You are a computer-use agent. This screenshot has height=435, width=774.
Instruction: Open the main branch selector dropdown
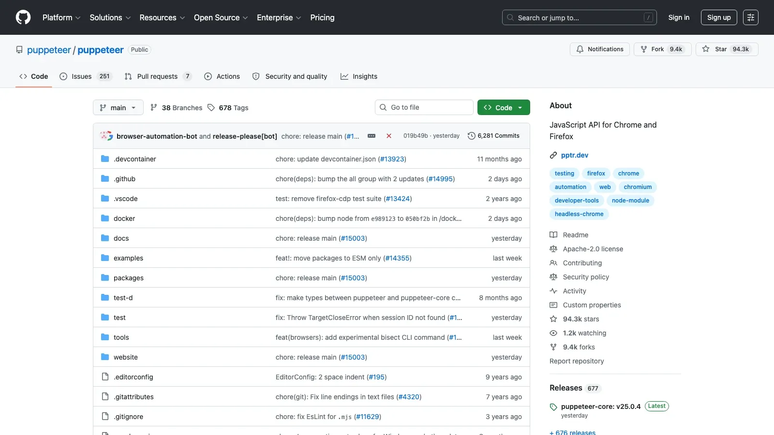pos(118,107)
